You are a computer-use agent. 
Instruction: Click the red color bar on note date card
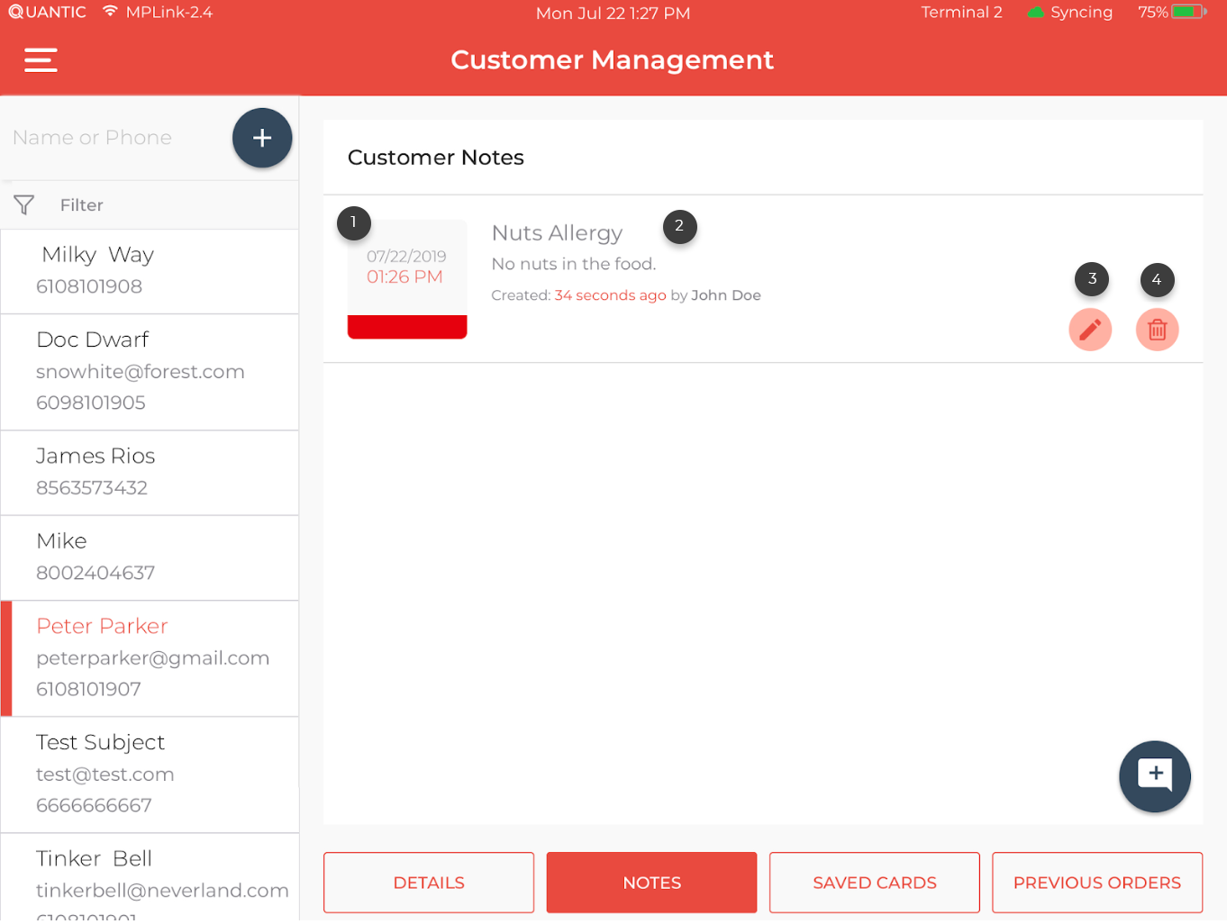[x=407, y=327]
